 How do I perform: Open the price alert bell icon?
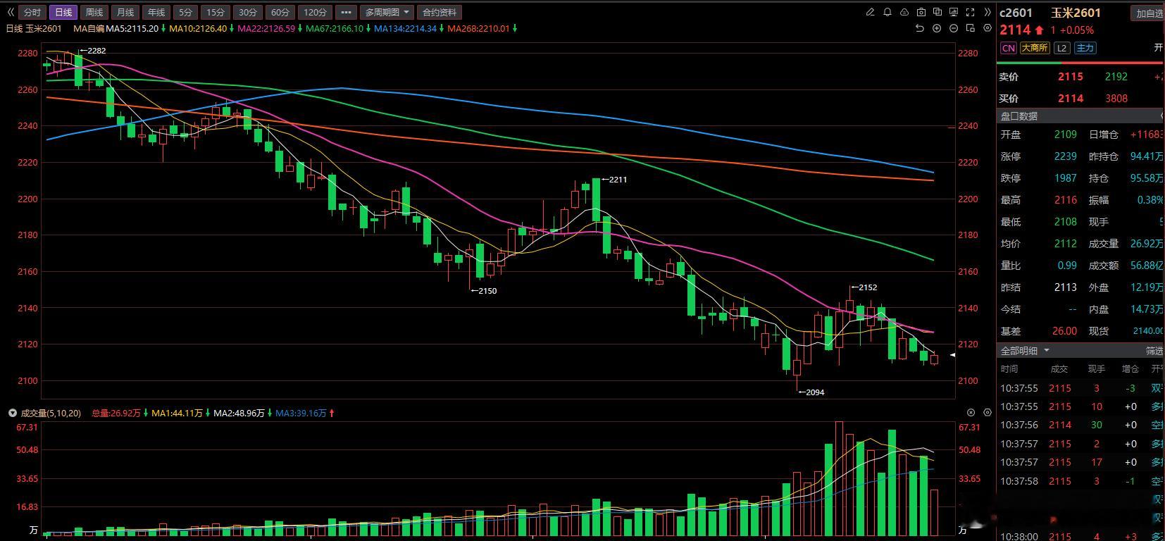(x=887, y=12)
